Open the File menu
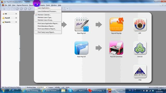Viewport: 166px width, 93px height. pos(6,5)
